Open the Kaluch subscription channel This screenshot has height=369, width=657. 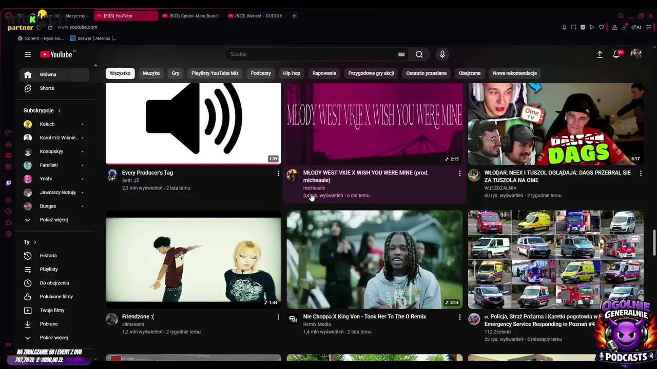click(x=54, y=124)
